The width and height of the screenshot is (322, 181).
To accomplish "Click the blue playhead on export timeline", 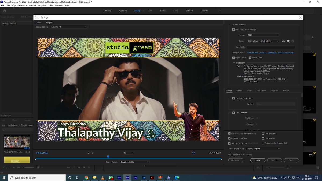I will click(x=108, y=156).
